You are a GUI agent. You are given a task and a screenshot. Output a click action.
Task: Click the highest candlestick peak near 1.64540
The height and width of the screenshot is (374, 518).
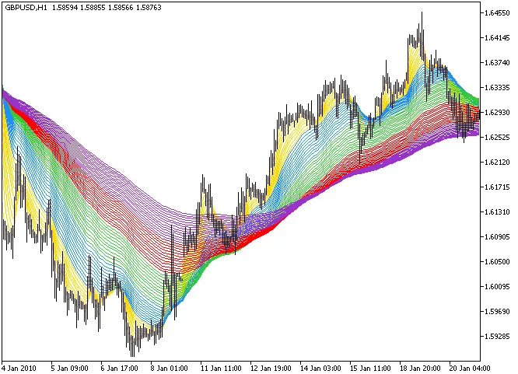[422, 16]
